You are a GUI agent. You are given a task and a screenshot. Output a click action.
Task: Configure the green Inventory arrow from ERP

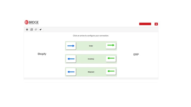(x=111, y=59)
